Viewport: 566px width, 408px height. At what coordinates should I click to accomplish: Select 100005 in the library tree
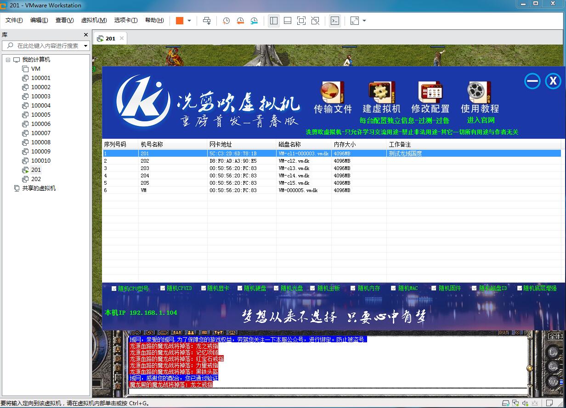coord(41,115)
